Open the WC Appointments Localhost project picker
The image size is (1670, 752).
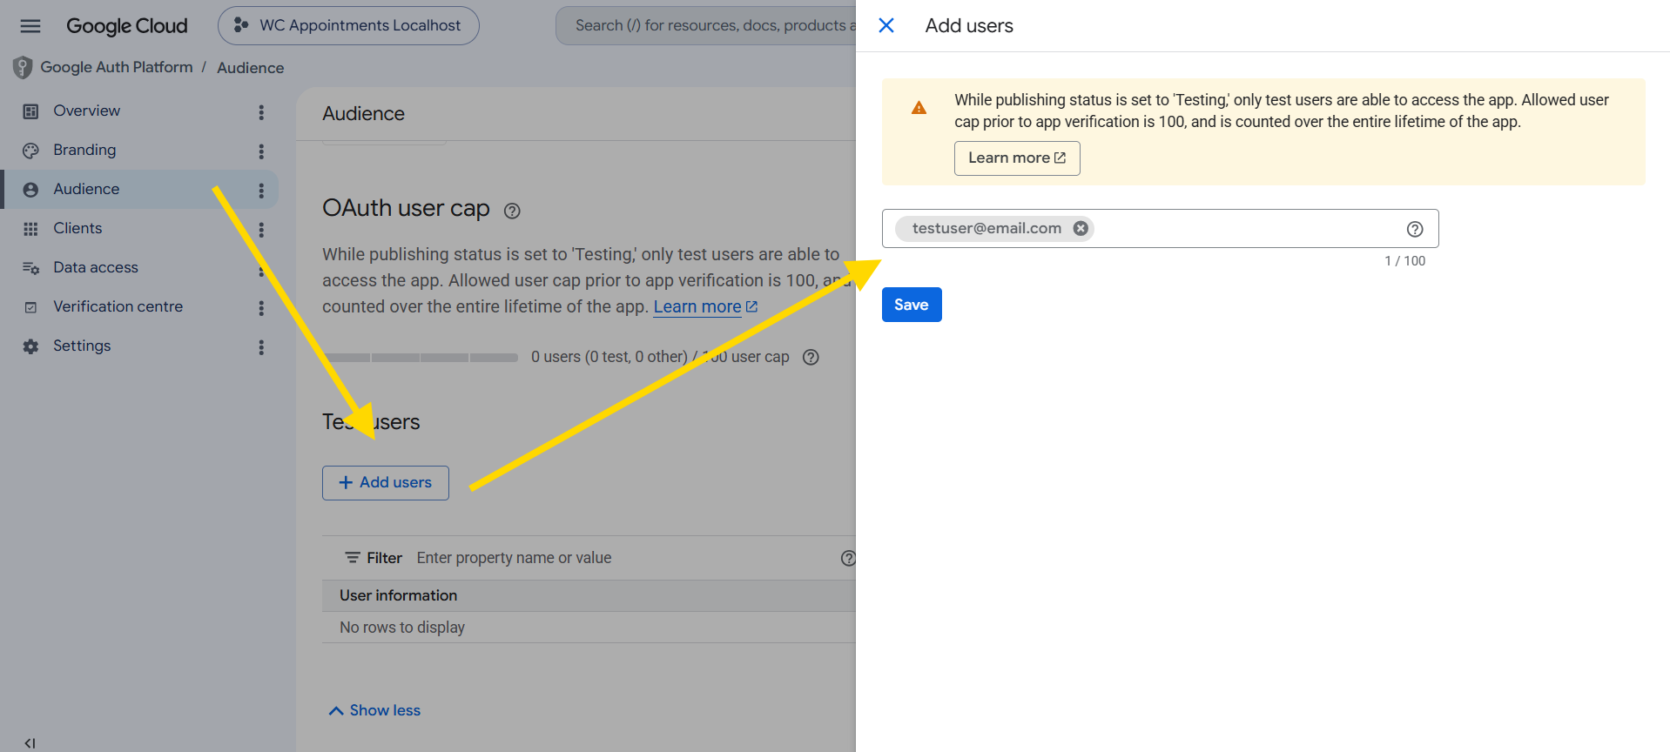click(x=348, y=26)
